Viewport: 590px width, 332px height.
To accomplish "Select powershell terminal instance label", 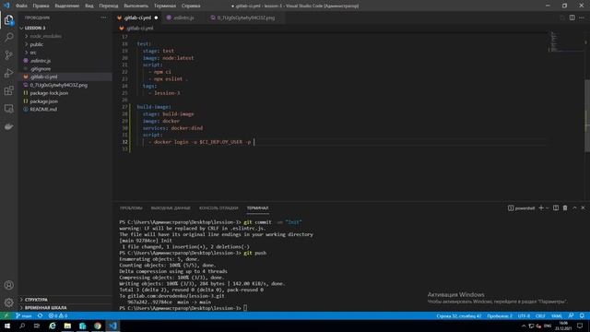I will (522, 207).
